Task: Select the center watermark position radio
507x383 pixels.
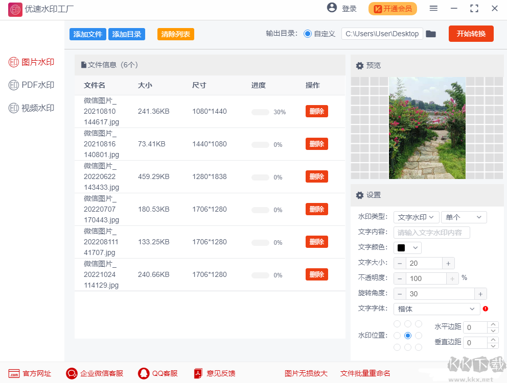Action: (x=408, y=336)
